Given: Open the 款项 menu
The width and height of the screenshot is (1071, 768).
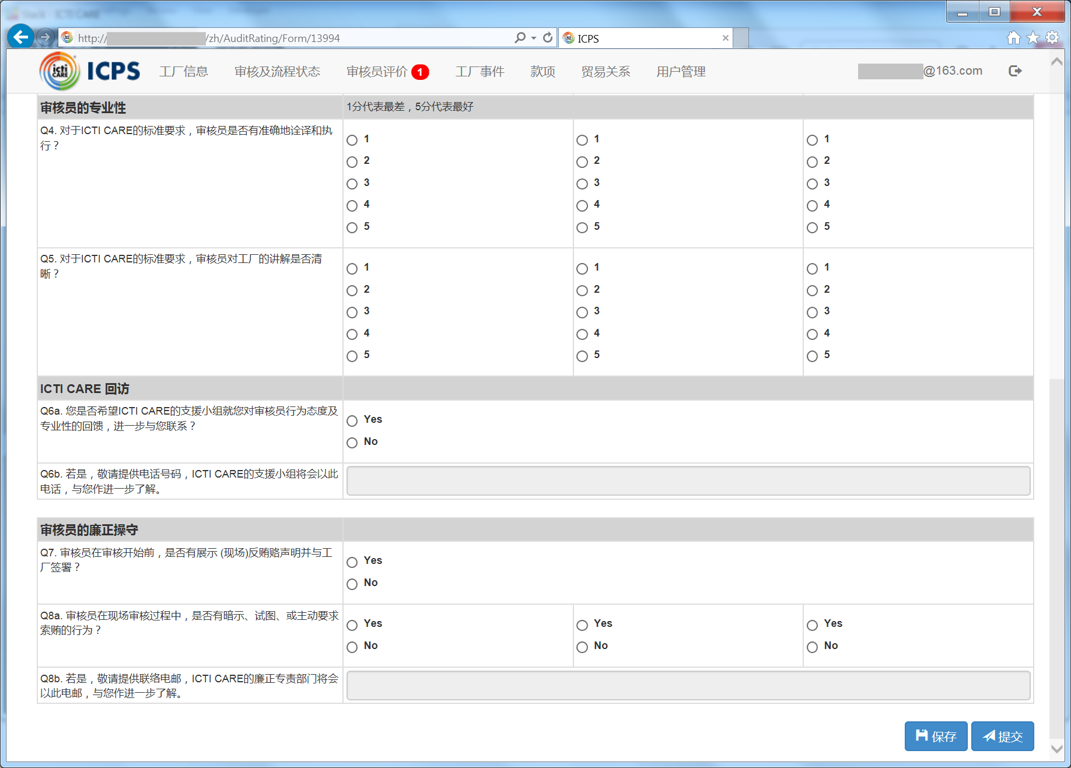Looking at the screenshot, I should (x=542, y=72).
